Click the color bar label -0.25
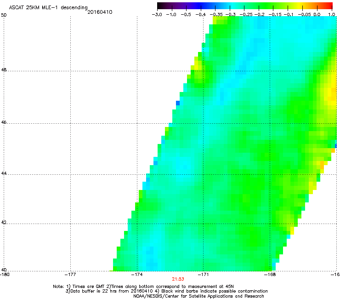340x299 pixels. (246, 15)
